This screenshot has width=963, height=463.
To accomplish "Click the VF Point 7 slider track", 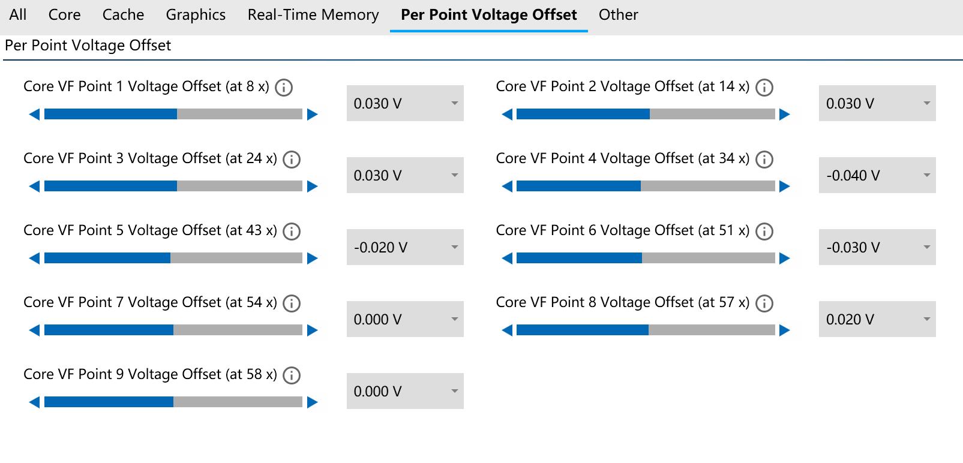I will pos(173,330).
